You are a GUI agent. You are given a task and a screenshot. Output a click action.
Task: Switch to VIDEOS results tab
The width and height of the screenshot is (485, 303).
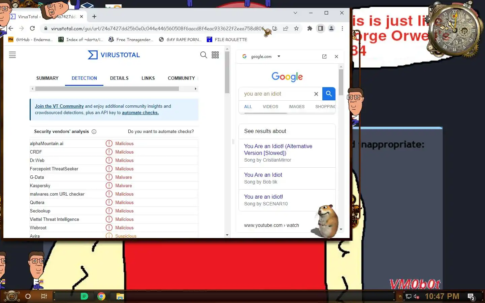point(270,107)
